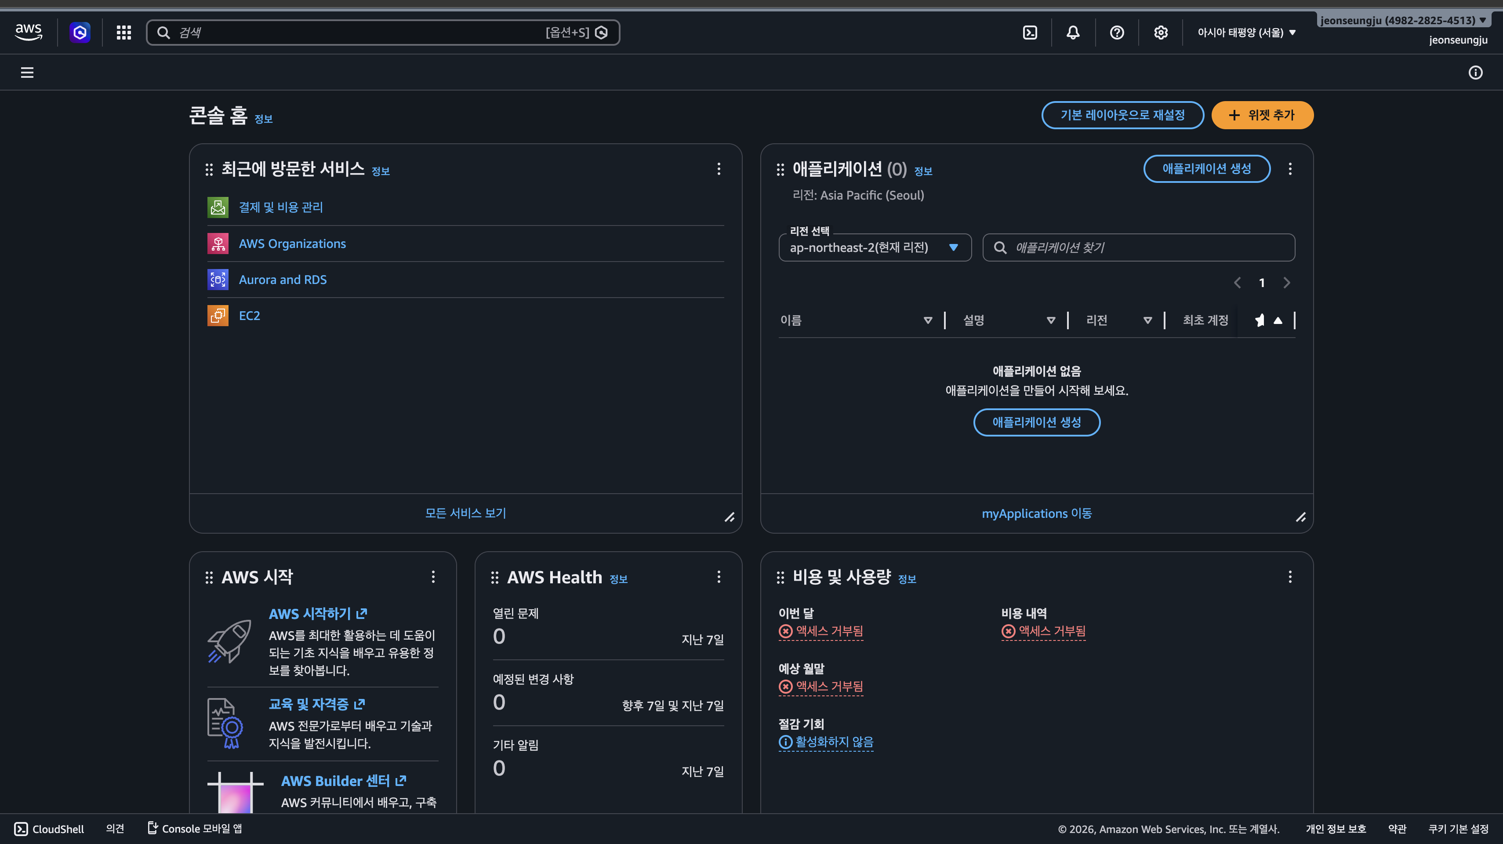1503x844 pixels.
Task: Go to the previous applications page arrow
Action: pyautogui.click(x=1237, y=283)
